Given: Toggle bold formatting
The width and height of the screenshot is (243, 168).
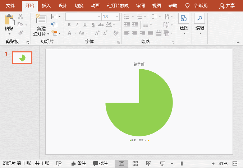Looking at the screenshot, I should point(69,25).
